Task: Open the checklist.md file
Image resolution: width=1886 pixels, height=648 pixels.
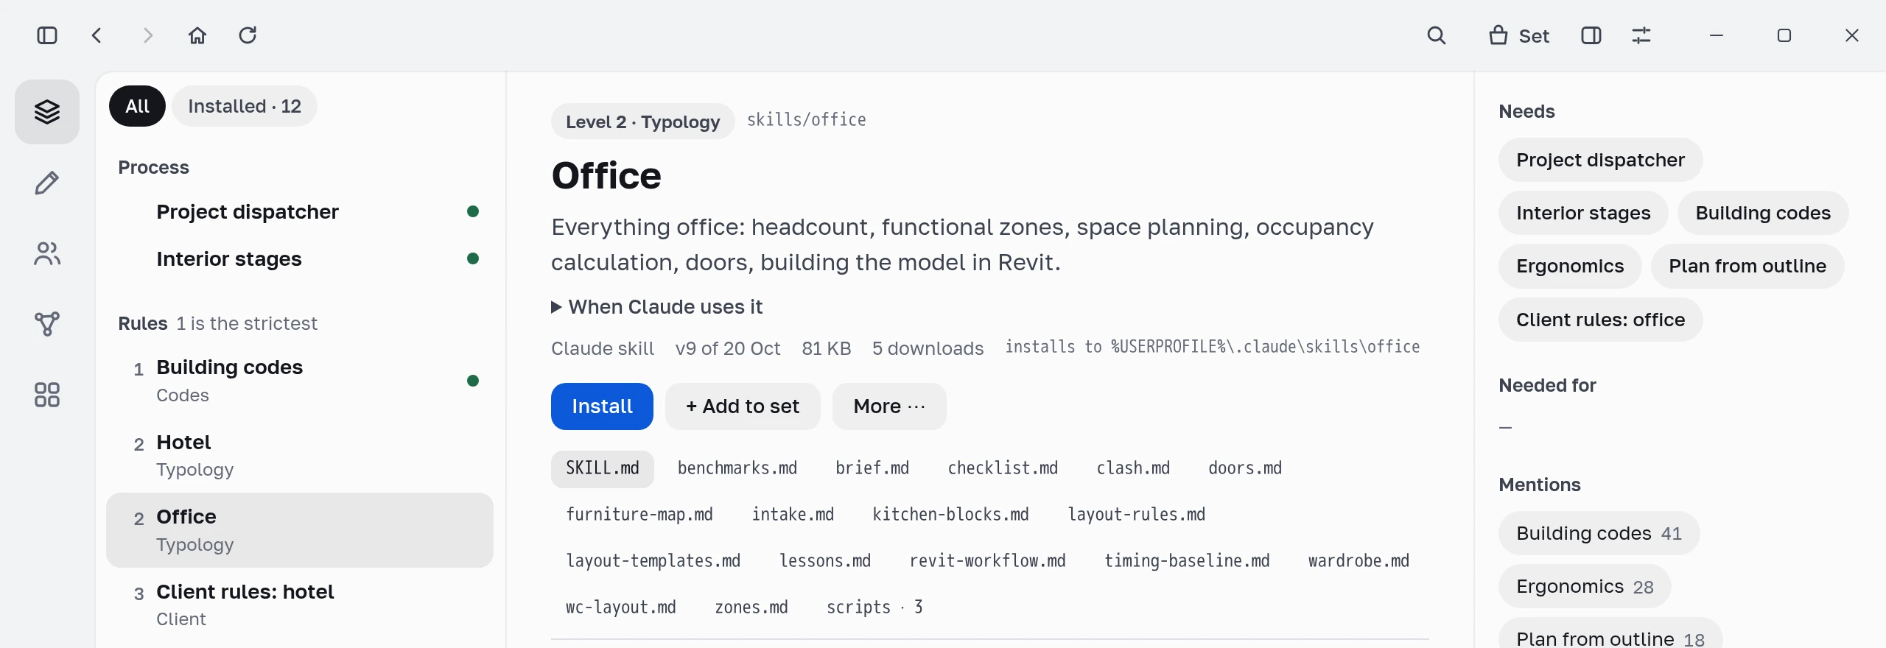Action: click(x=1003, y=468)
